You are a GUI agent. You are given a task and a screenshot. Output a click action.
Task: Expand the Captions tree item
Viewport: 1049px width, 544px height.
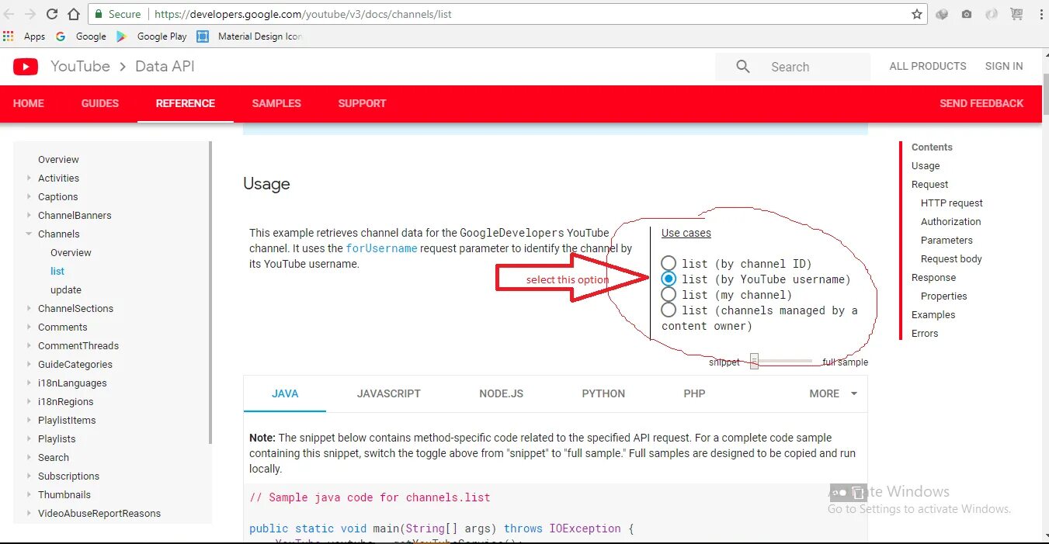[30, 196]
